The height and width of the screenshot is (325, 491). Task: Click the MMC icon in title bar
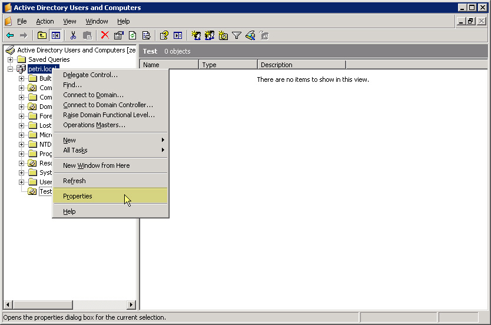click(x=8, y=8)
